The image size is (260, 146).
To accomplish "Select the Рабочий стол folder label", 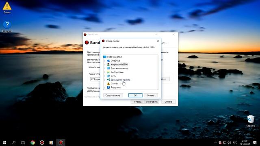I will [x=115, y=57].
